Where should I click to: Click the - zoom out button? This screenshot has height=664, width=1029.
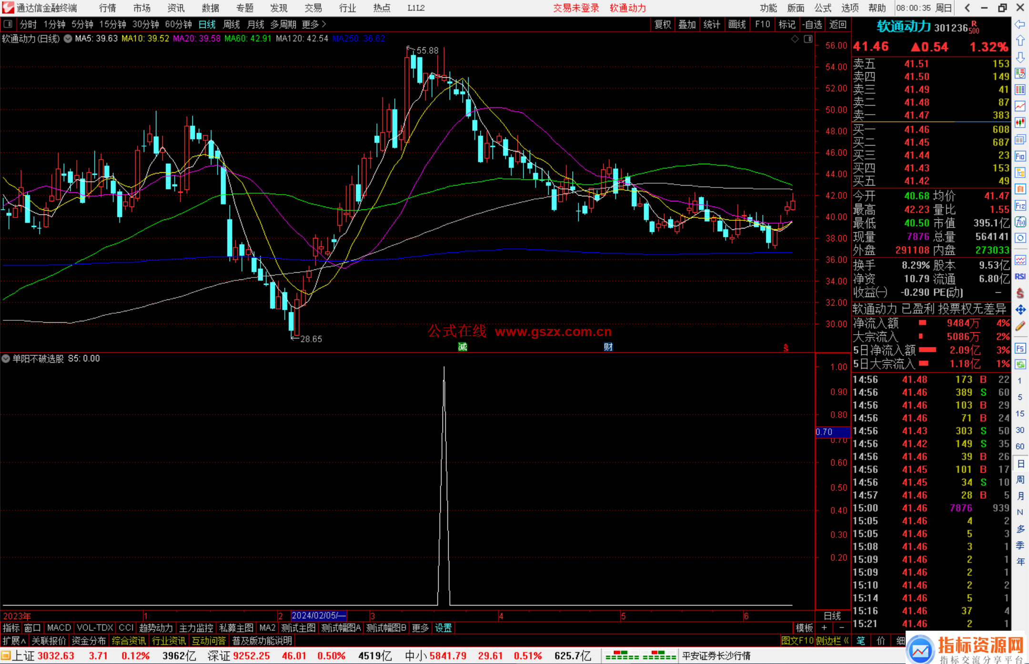(841, 628)
